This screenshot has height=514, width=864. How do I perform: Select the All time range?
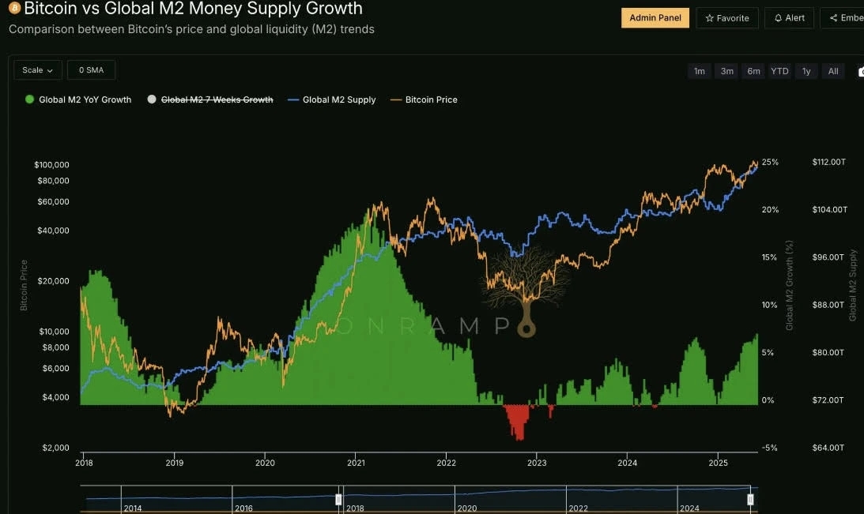pos(833,71)
